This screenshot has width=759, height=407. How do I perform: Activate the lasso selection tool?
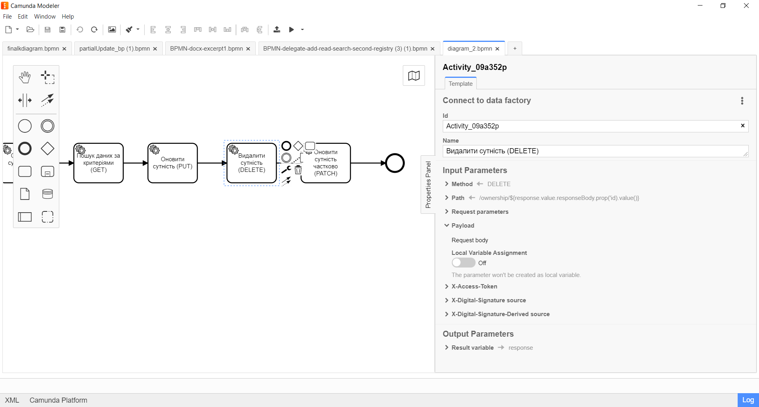click(47, 77)
